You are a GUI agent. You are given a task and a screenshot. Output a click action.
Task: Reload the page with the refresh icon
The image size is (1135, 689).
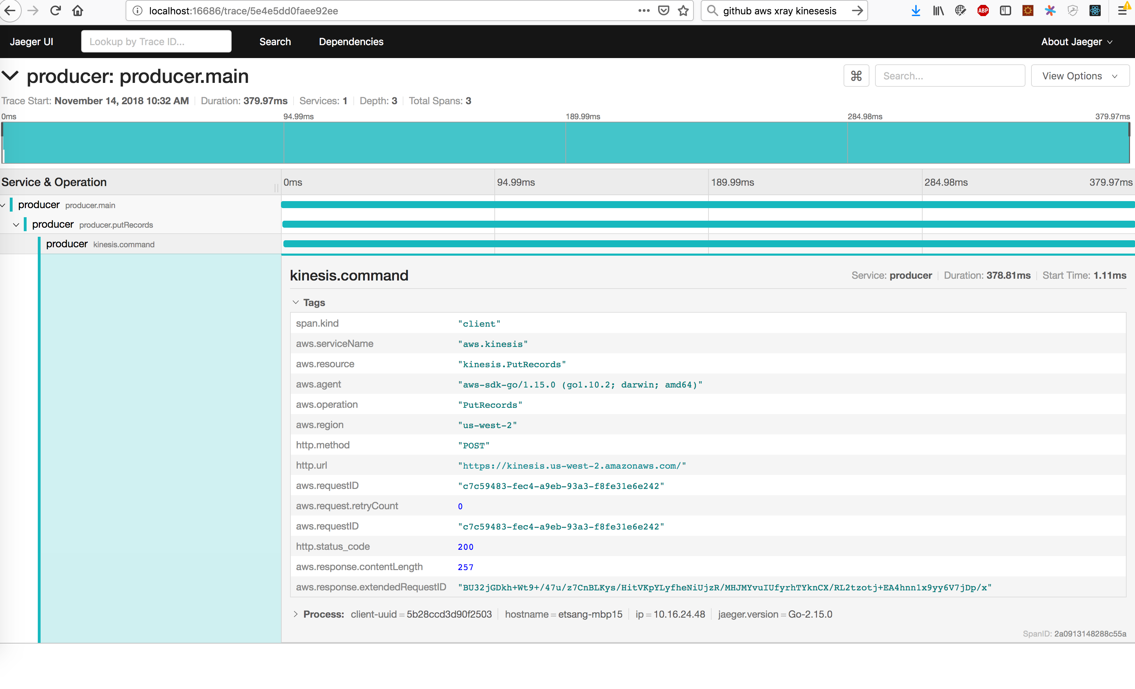point(56,10)
